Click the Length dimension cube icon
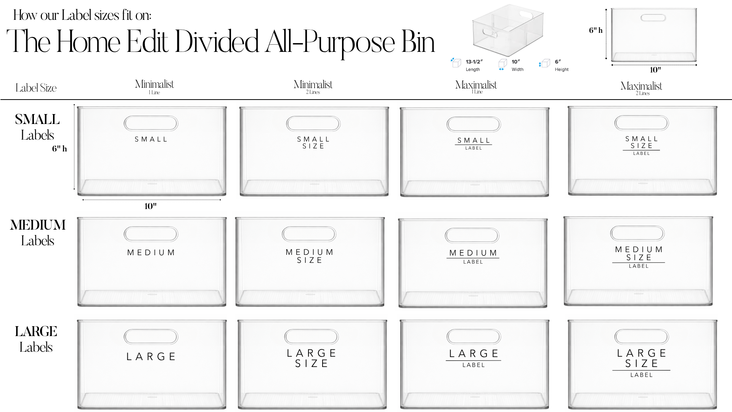The image size is (732, 412). coord(456,63)
